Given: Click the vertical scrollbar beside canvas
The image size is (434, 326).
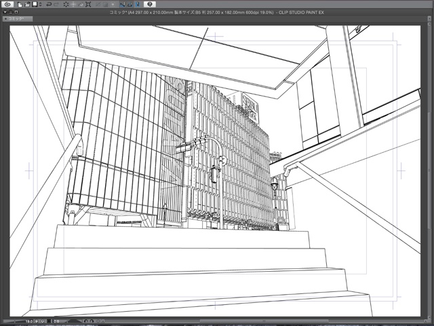Looking at the screenshot, I should 429,170.
